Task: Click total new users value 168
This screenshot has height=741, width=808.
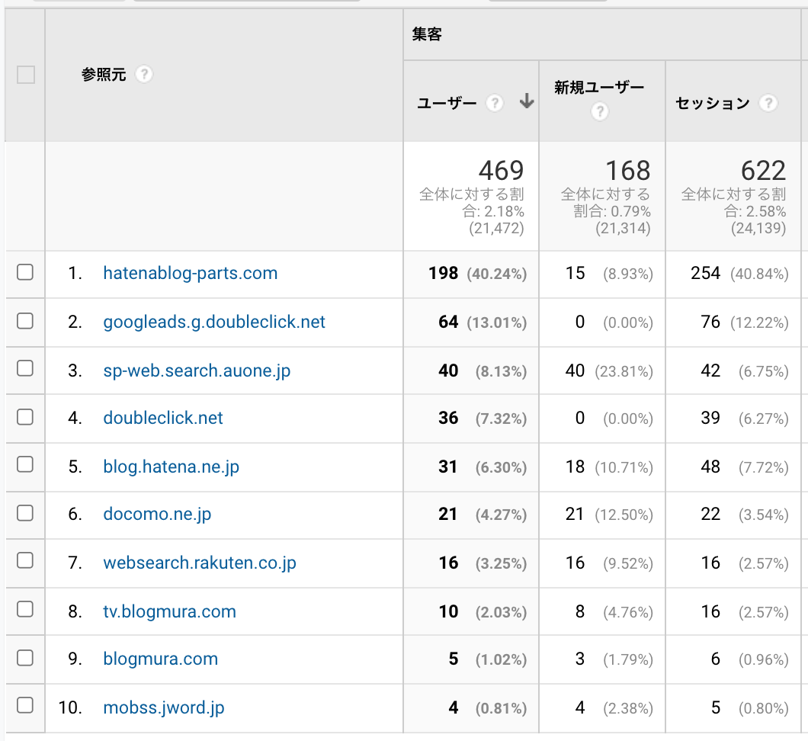Action: 627,171
